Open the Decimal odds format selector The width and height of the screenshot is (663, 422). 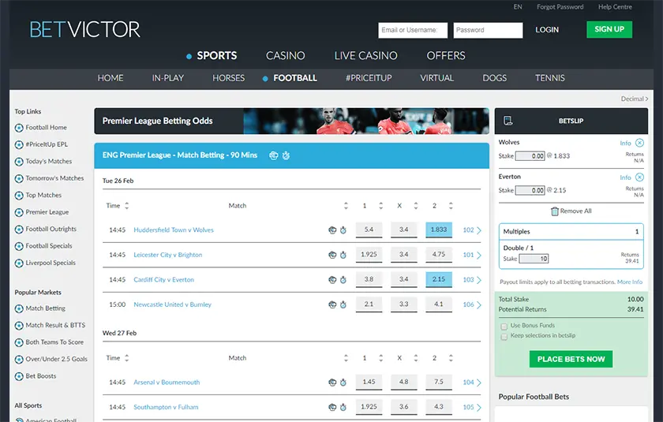(635, 99)
